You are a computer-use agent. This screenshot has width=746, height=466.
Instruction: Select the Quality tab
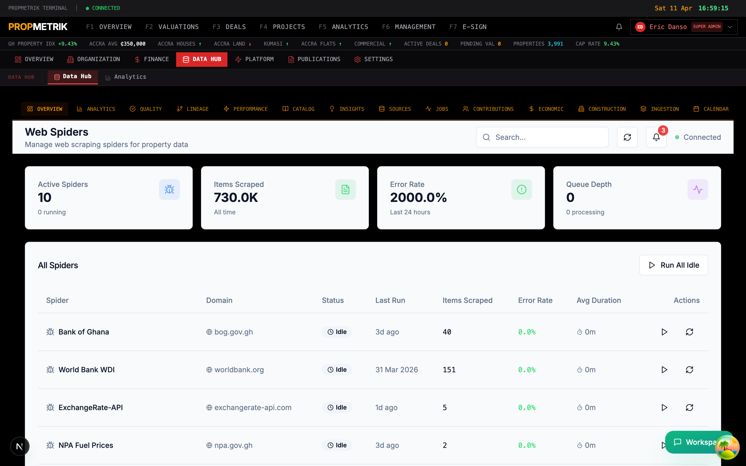[x=146, y=109]
